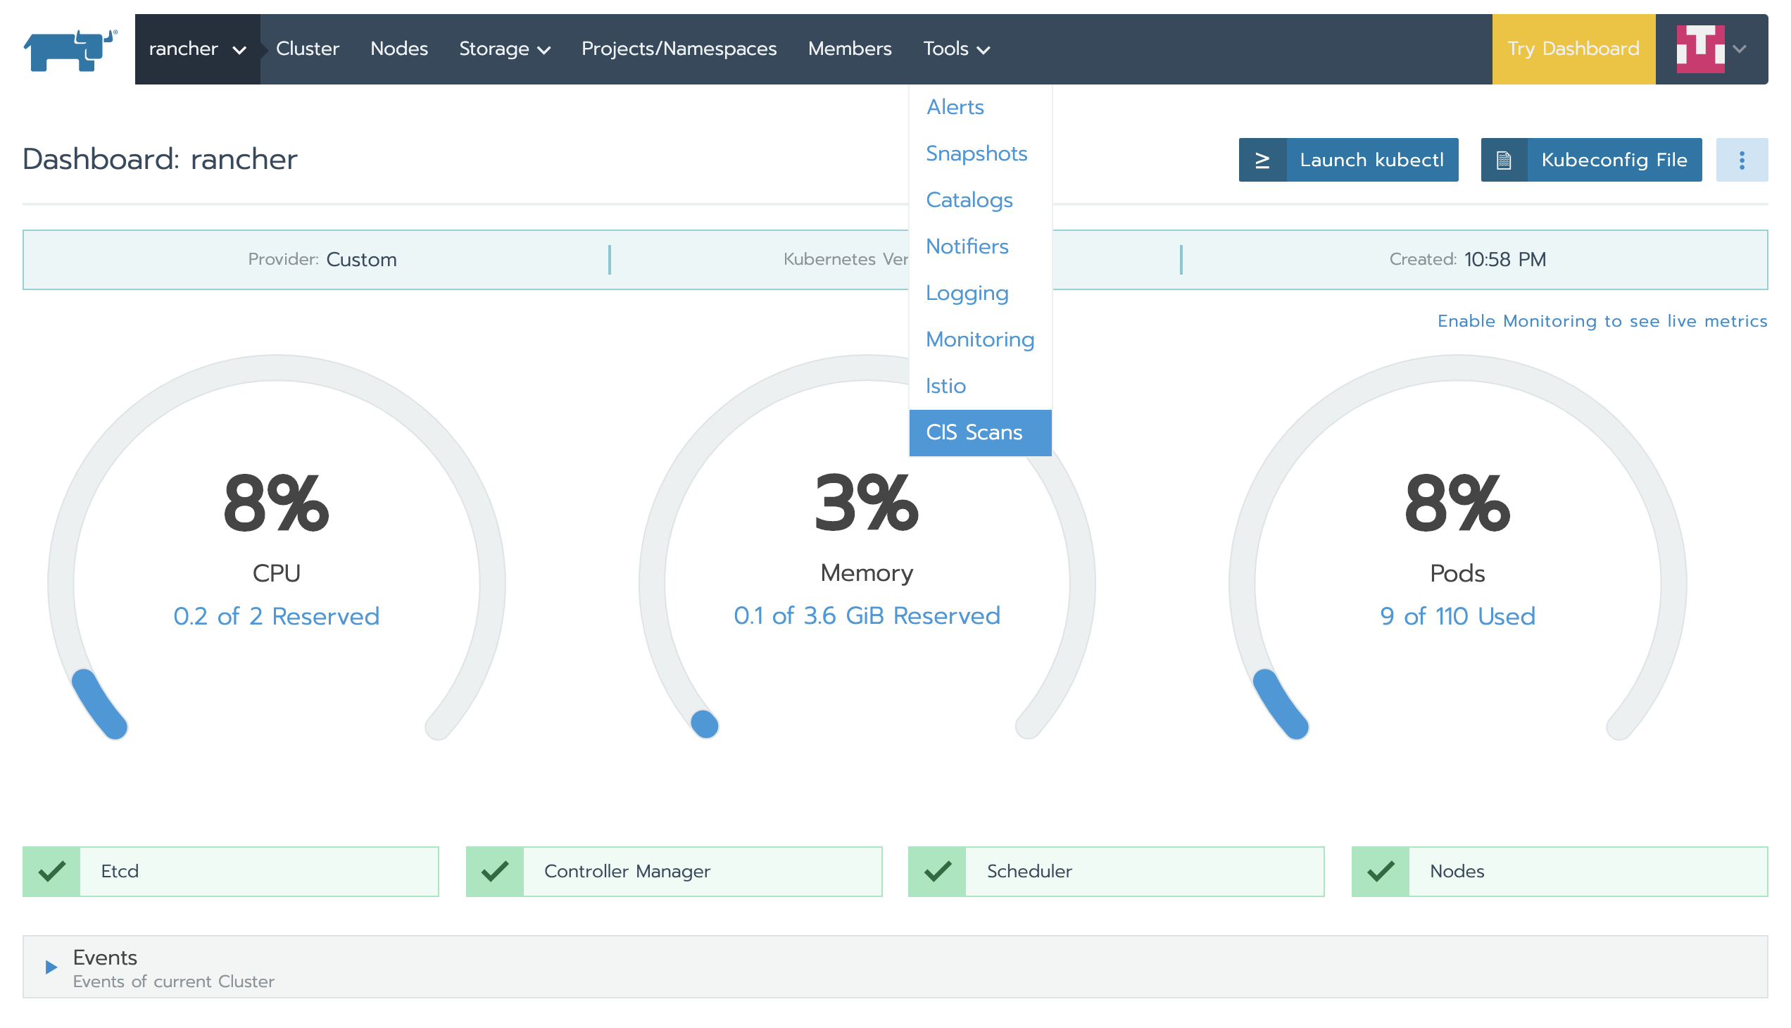Expand the Storage dropdown menu
Viewport: 1791px width, 1028px height.
click(504, 48)
